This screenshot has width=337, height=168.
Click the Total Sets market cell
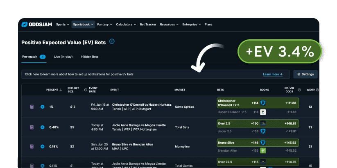coord(182,127)
